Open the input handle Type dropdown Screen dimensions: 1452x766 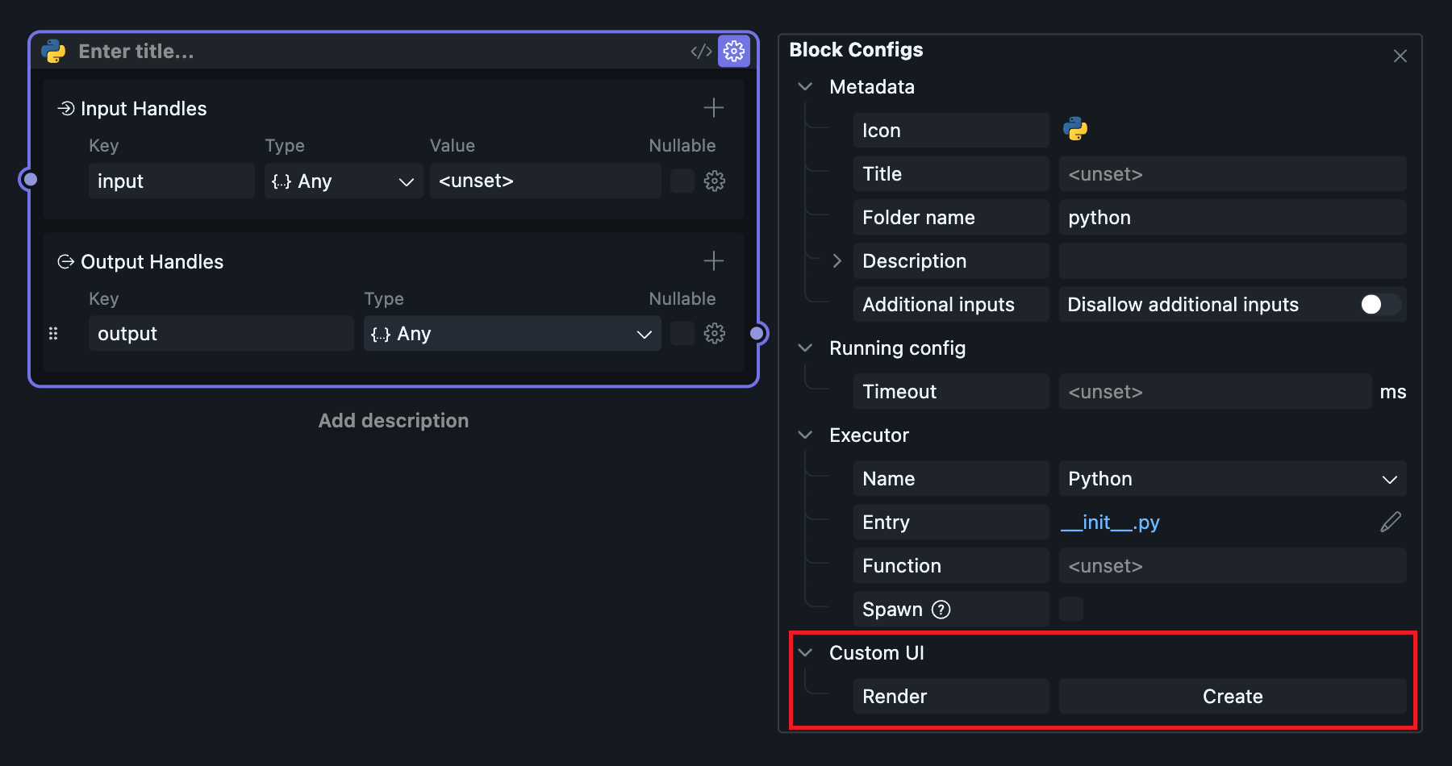(x=344, y=181)
